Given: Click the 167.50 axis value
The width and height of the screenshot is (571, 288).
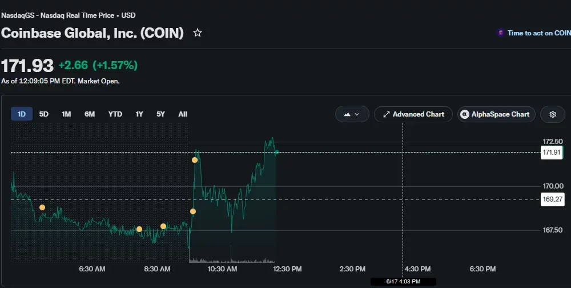Looking at the screenshot, I should pyautogui.click(x=552, y=230).
